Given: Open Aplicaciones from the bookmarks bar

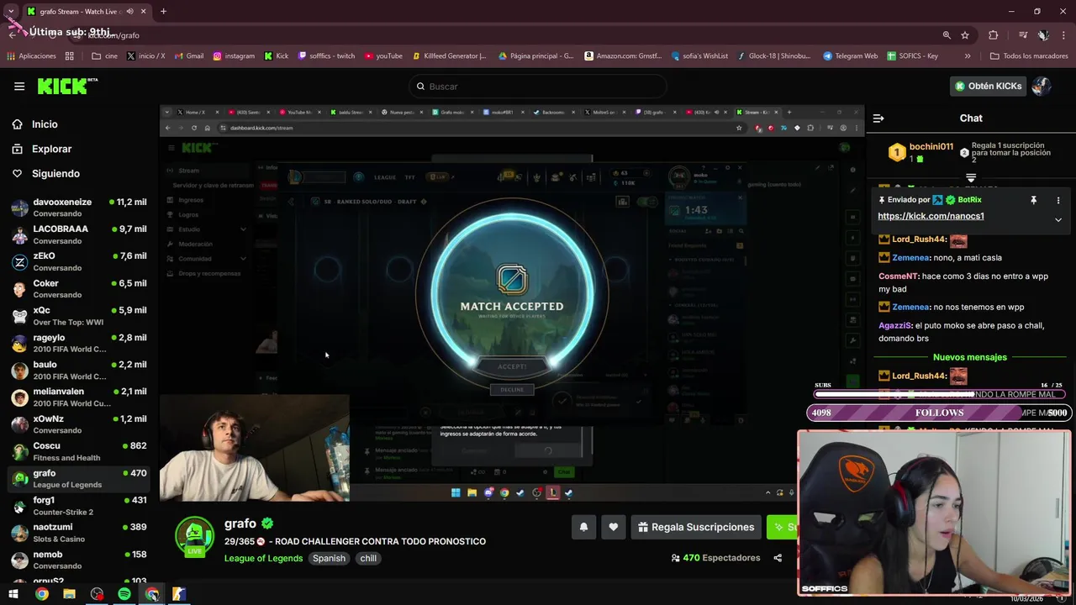Looking at the screenshot, I should pos(31,56).
